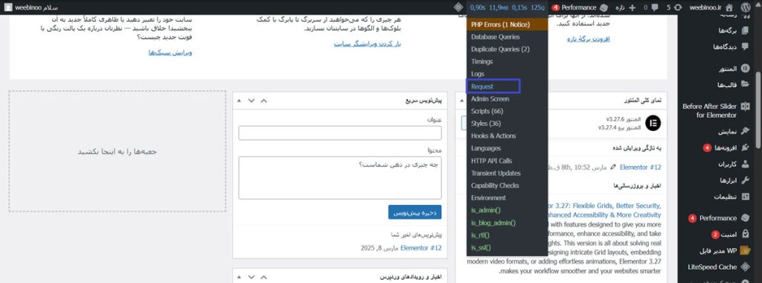Click the Users (کاربران) person icon
The image size is (762, 283).
point(745,164)
